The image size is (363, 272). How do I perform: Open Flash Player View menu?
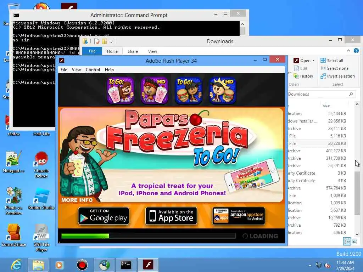77,70
